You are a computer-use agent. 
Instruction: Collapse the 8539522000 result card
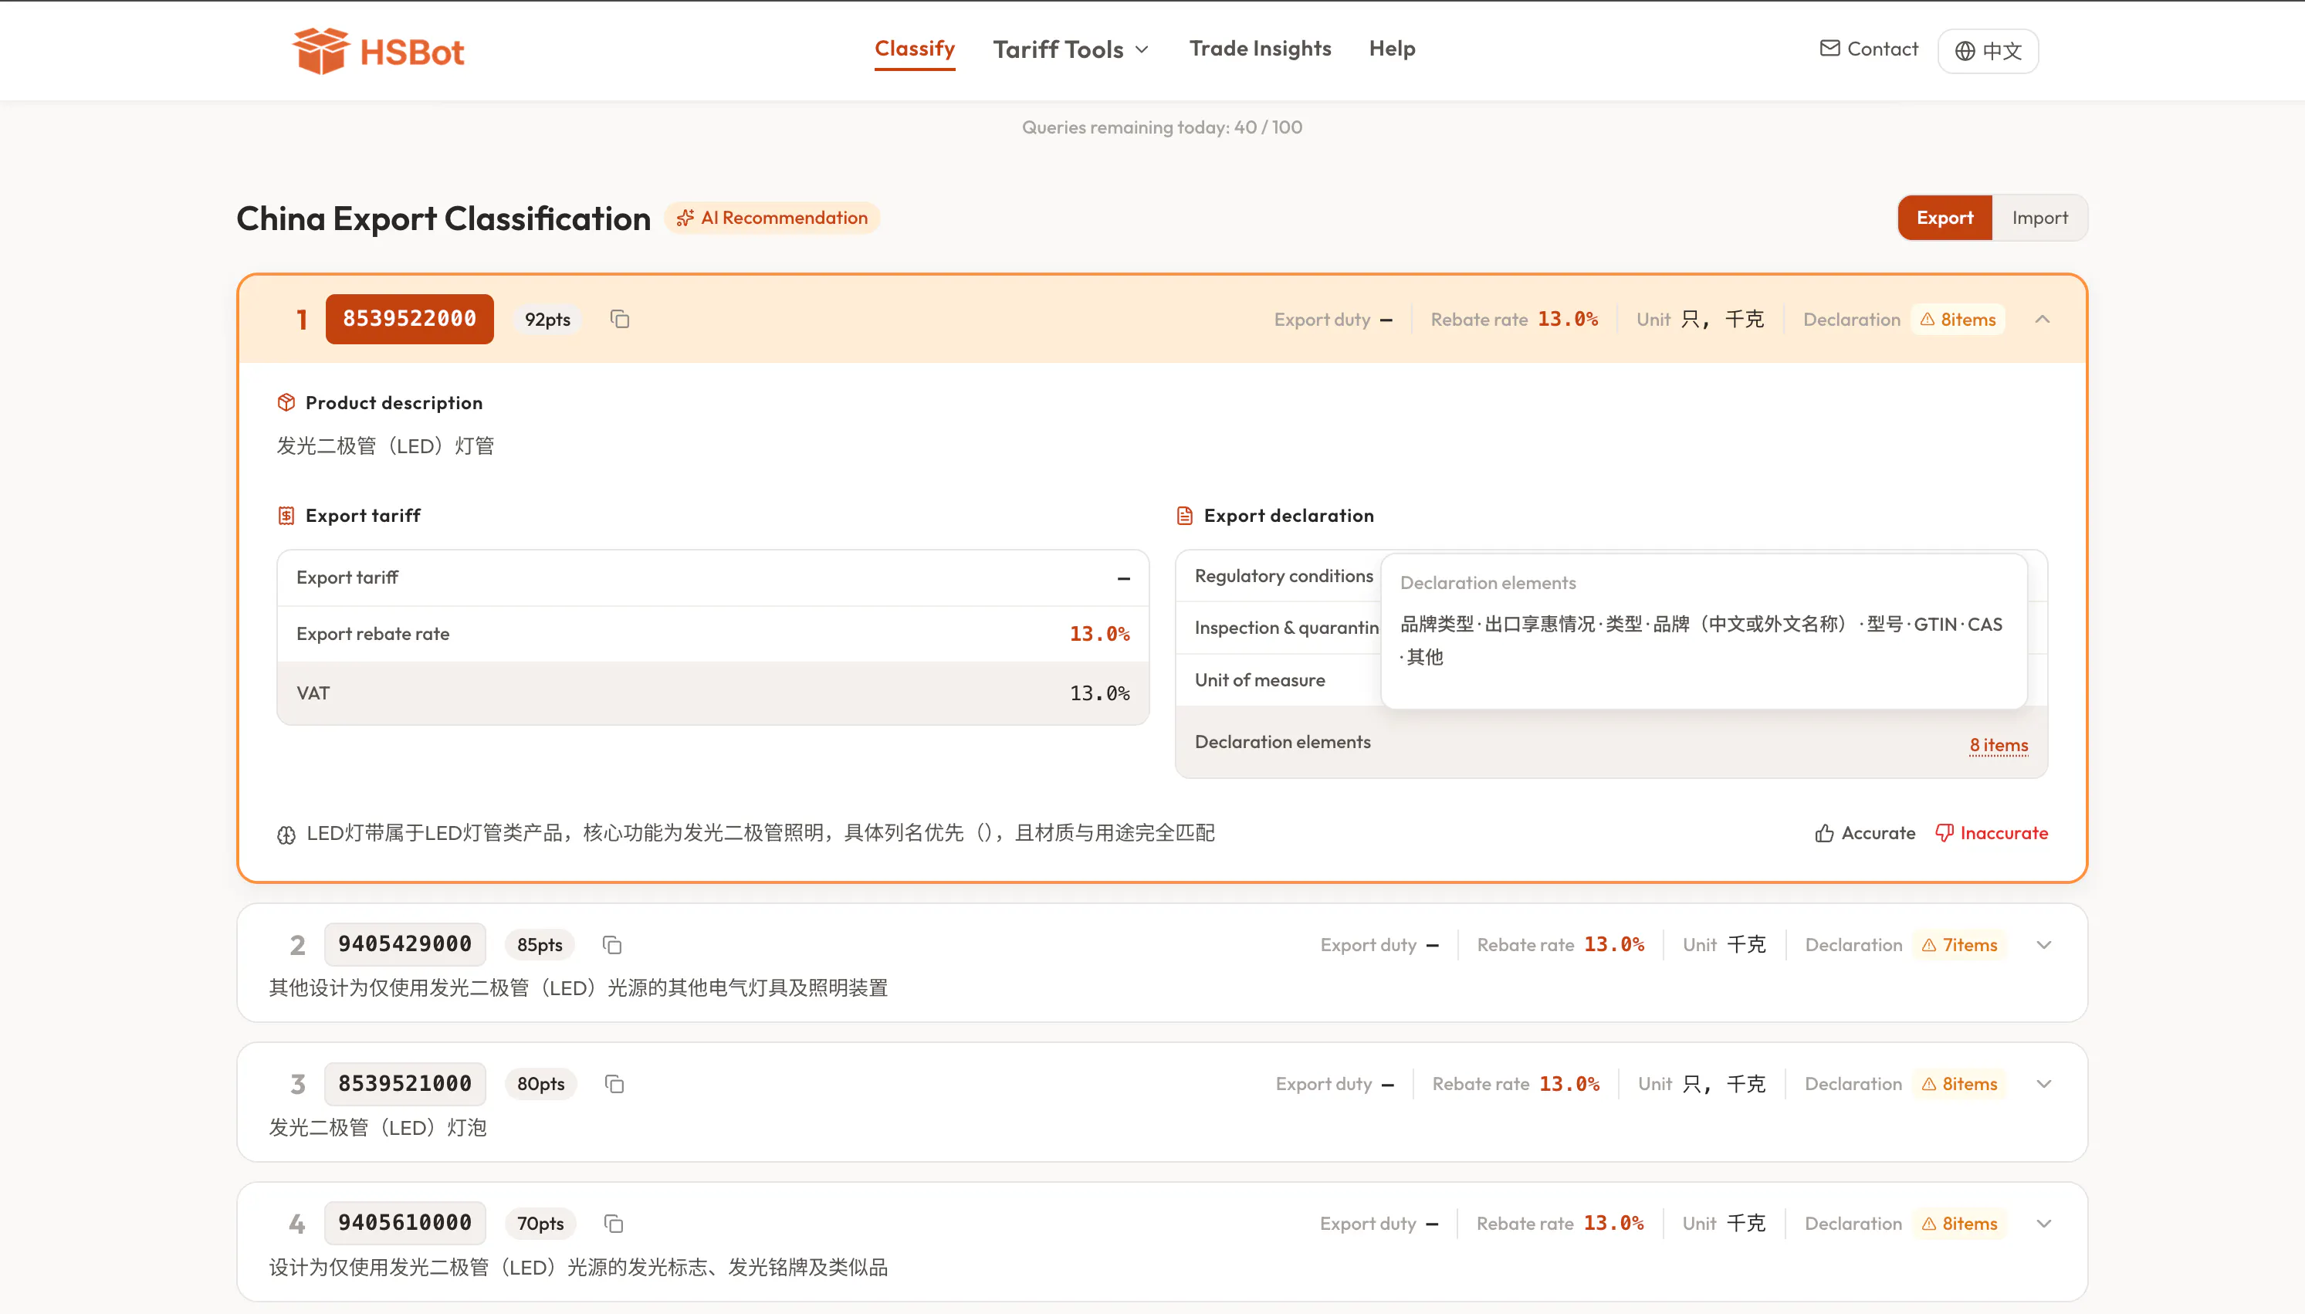[x=2043, y=320]
